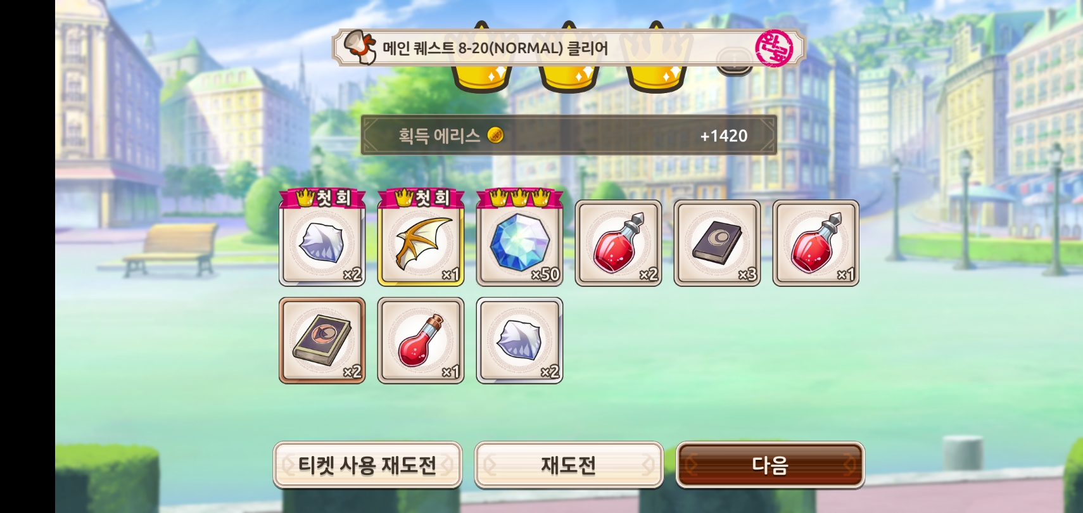
Task: Tap the blue jewel x50 reward
Action: click(520, 244)
